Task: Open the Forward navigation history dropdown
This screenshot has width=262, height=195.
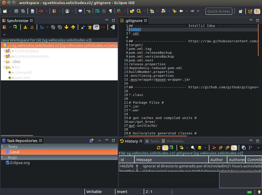Action: coord(198,11)
